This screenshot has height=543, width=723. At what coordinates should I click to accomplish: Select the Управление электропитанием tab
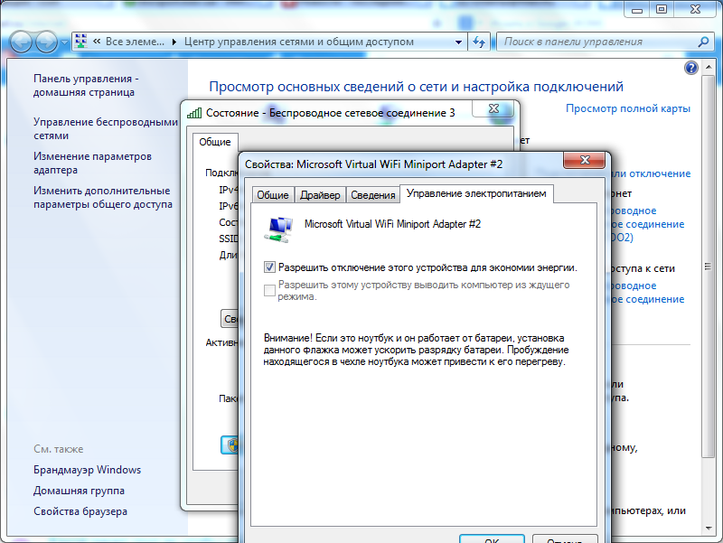pyautogui.click(x=476, y=193)
